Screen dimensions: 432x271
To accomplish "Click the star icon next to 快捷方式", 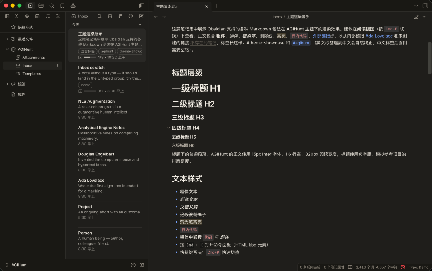I will (x=13, y=27).
